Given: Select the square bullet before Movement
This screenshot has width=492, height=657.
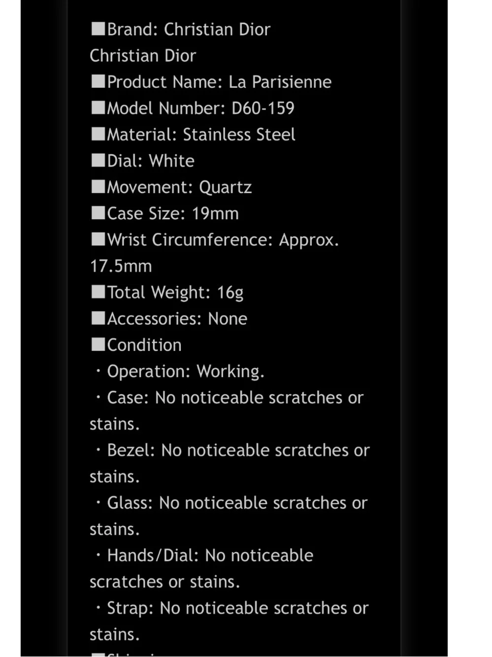Looking at the screenshot, I should coord(98,186).
